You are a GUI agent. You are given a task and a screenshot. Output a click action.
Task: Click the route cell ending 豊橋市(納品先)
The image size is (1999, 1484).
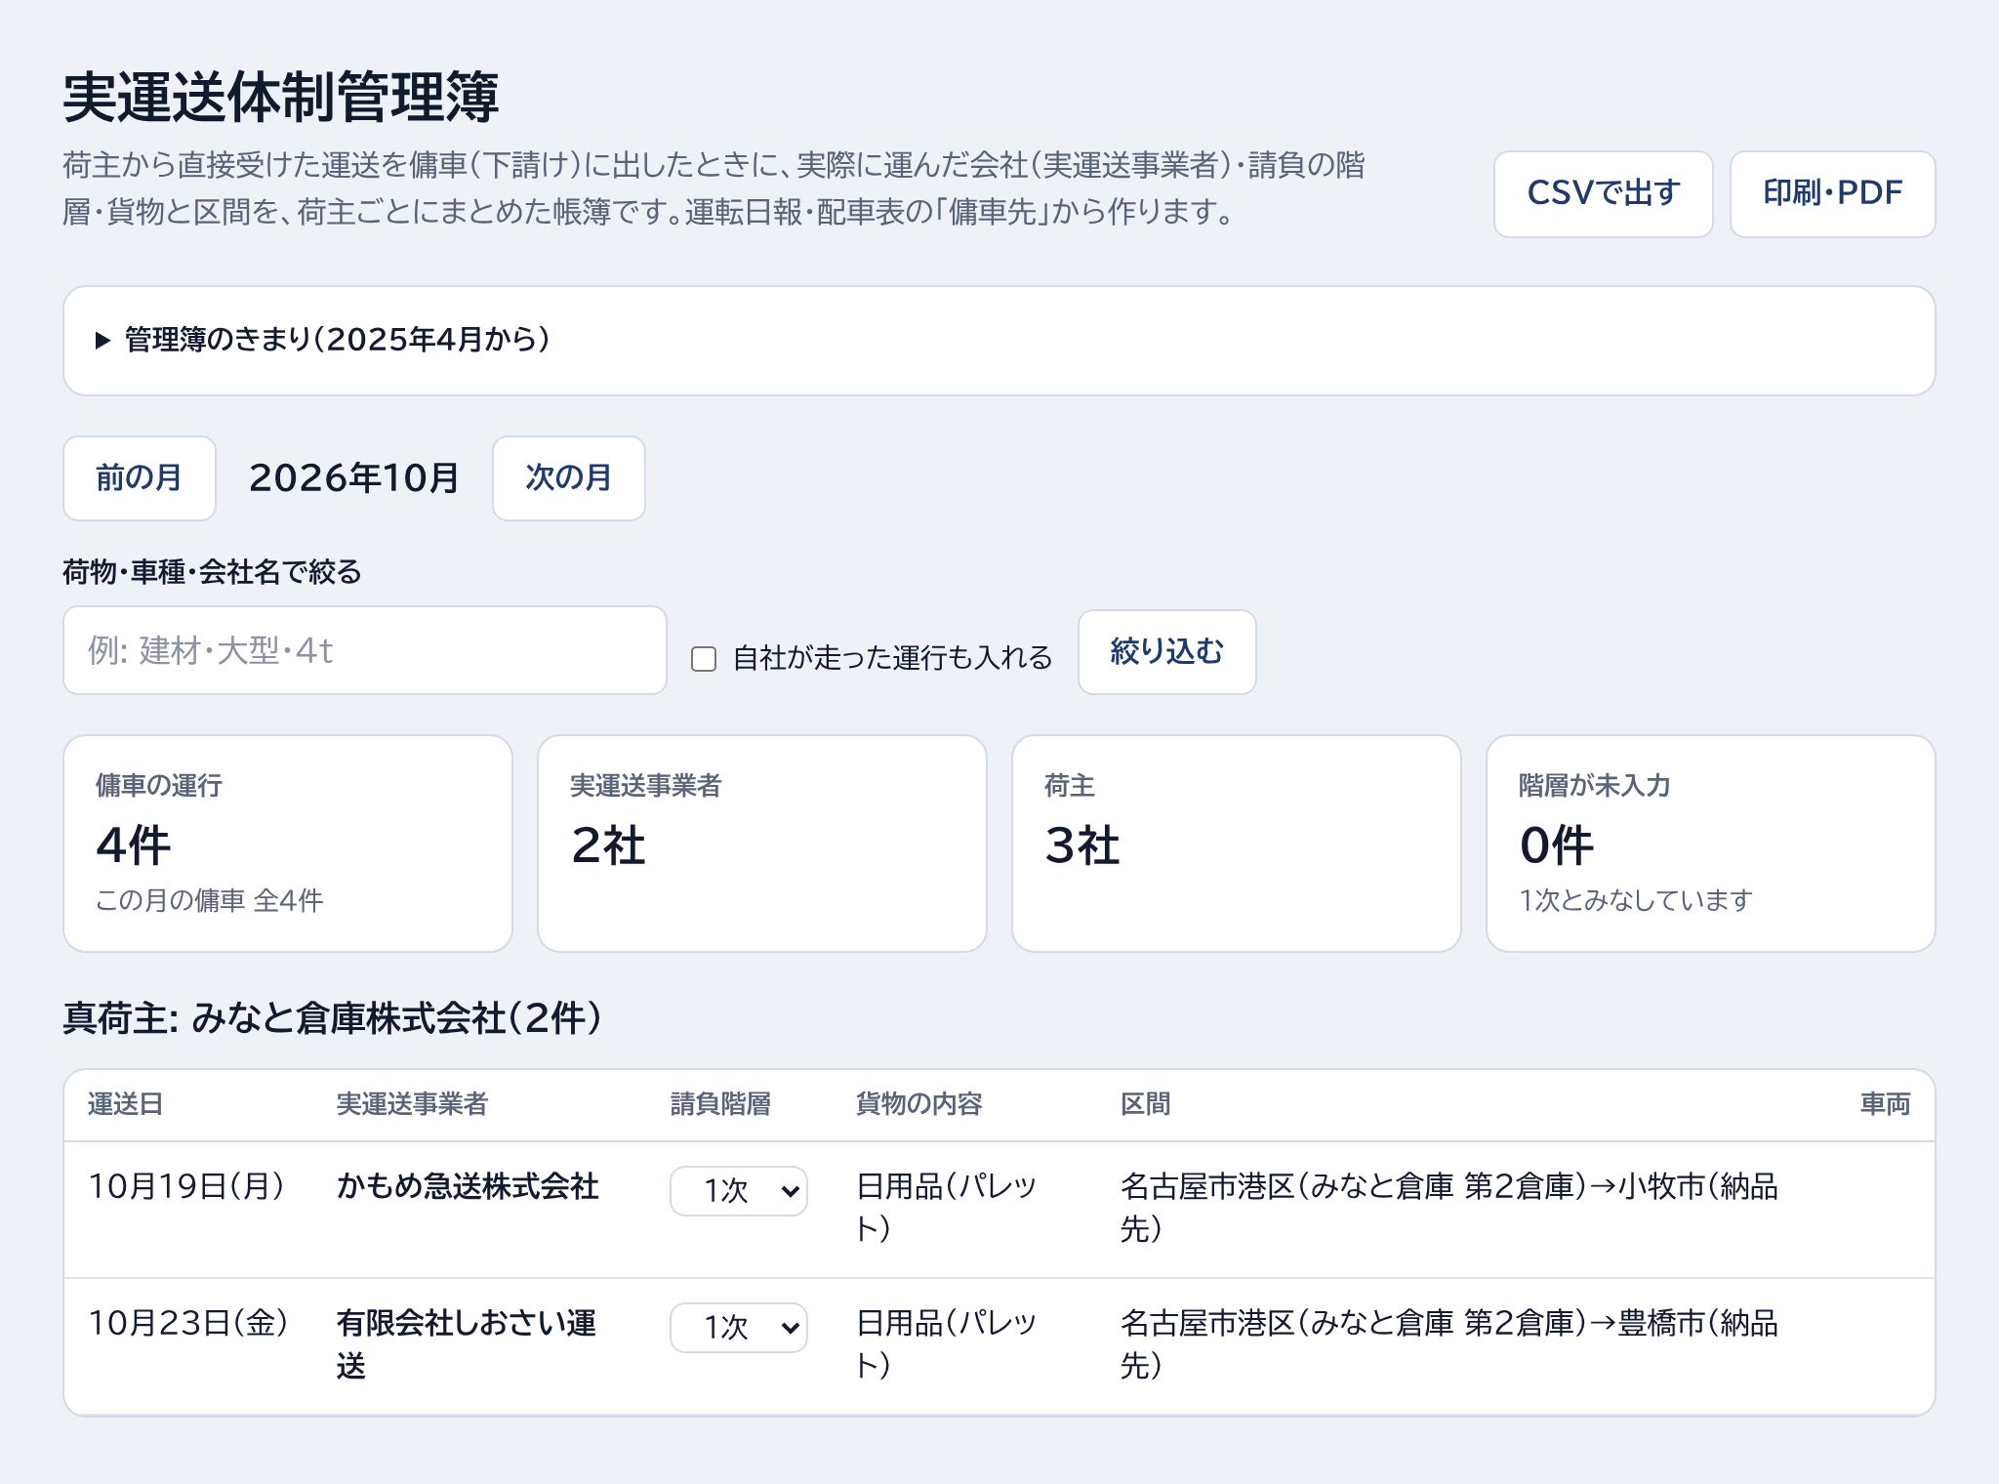click(x=1449, y=1344)
